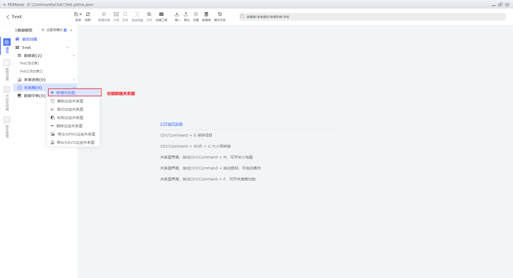The width and height of the screenshot is (513, 278).
Task: Choose 导出为PNG这些关系图 menu entry
Action: pos(73,134)
